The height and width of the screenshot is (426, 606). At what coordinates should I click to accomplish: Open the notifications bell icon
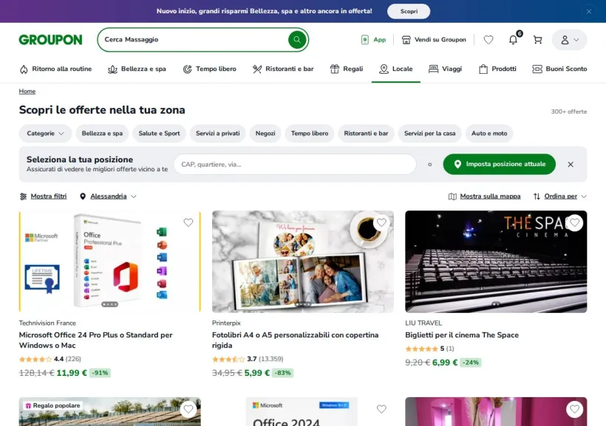[x=513, y=40]
